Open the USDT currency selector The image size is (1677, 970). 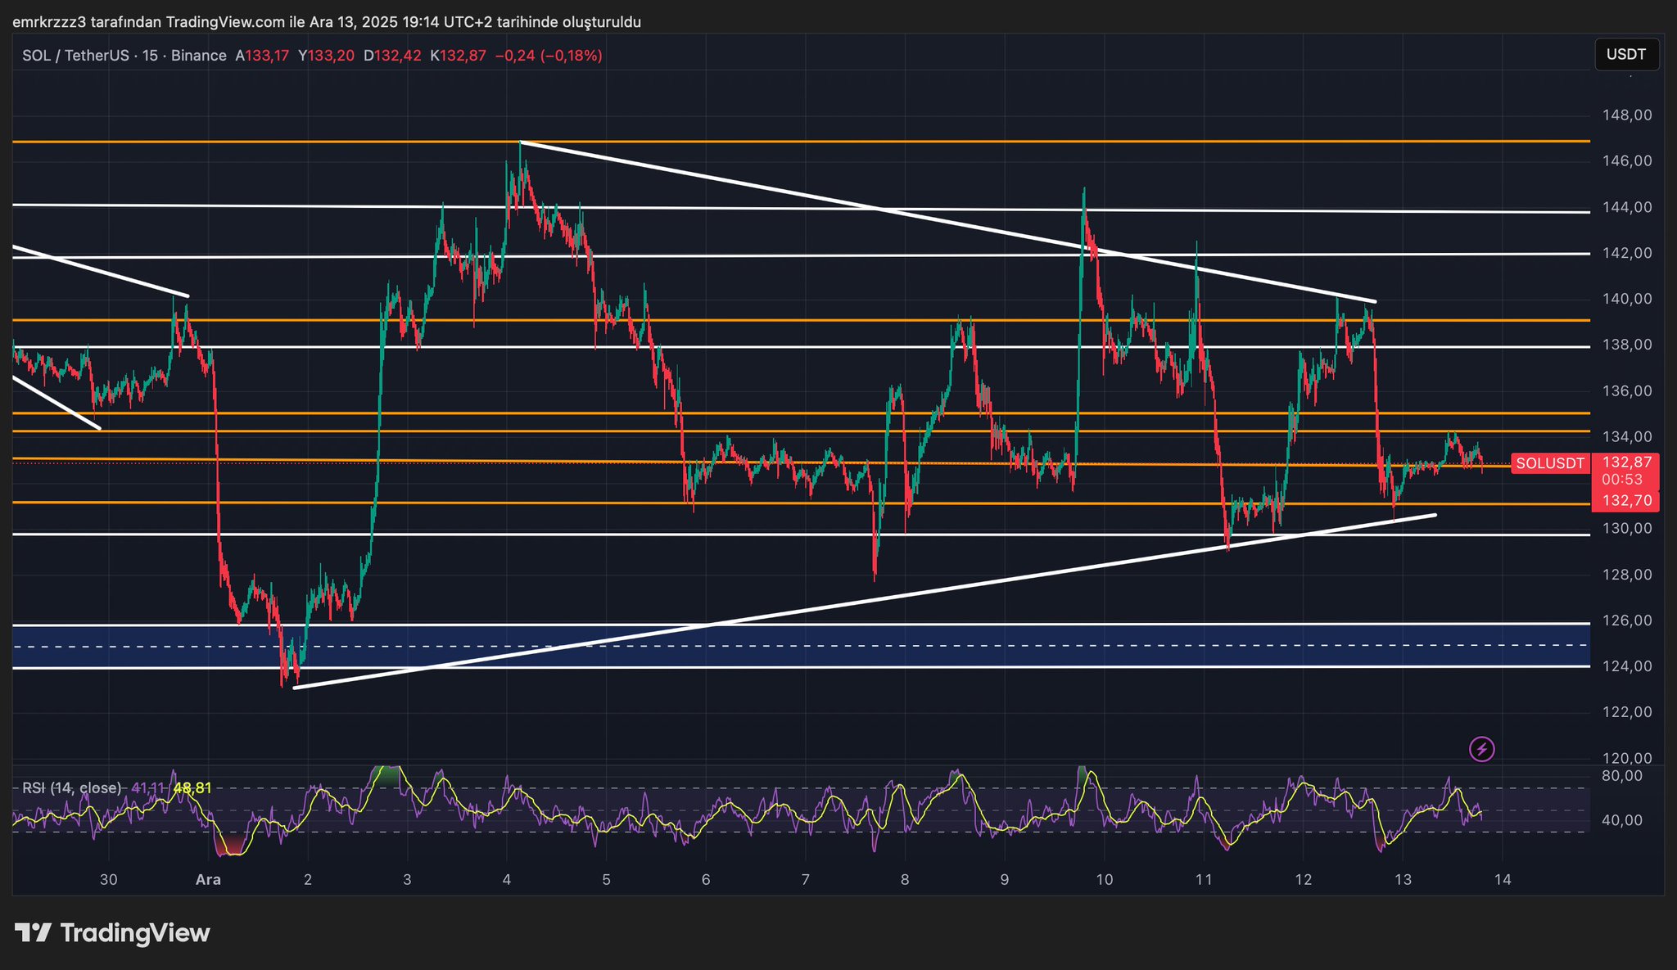[x=1625, y=55]
